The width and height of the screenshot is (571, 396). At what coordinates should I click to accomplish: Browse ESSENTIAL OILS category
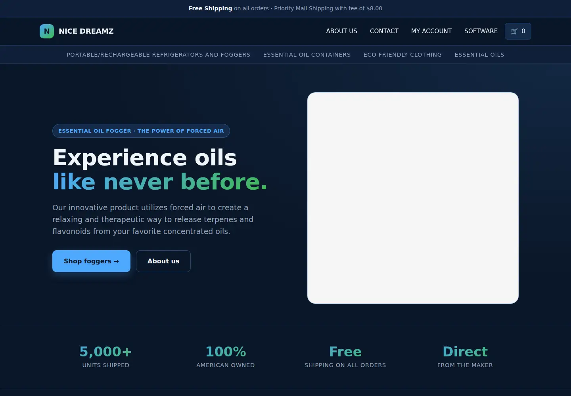pyautogui.click(x=479, y=55)
